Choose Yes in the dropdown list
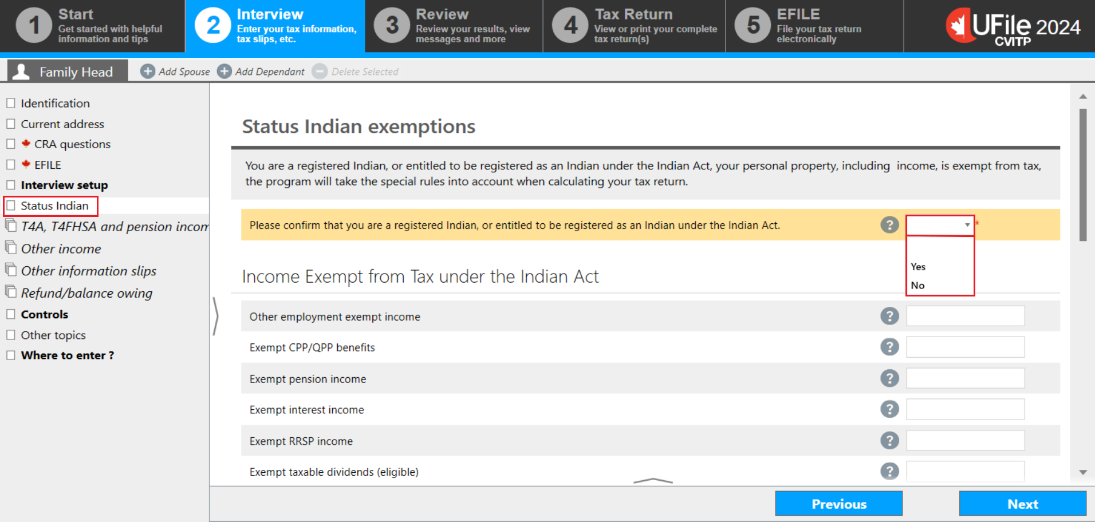Image resolution: width=1095 pixels, height=522 pixels. click(x=940, y=267)
